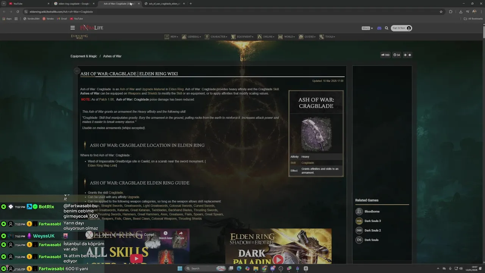
Task: Open the Bloodborne related game icon
Action: pos(359,212)
